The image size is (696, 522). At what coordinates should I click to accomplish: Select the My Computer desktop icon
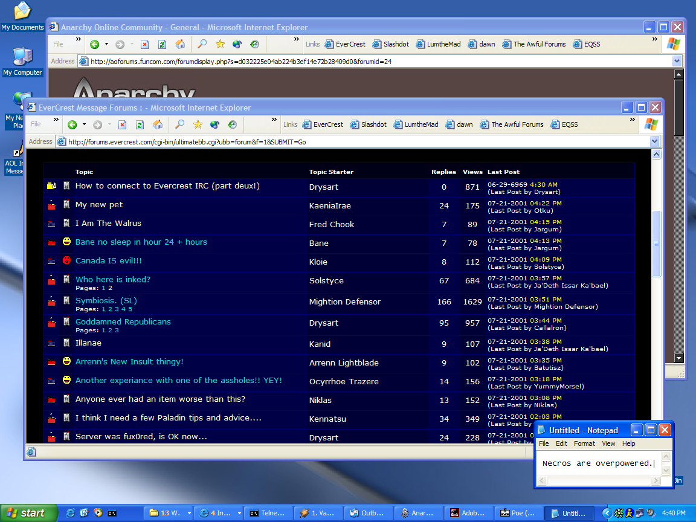point(22,61)
